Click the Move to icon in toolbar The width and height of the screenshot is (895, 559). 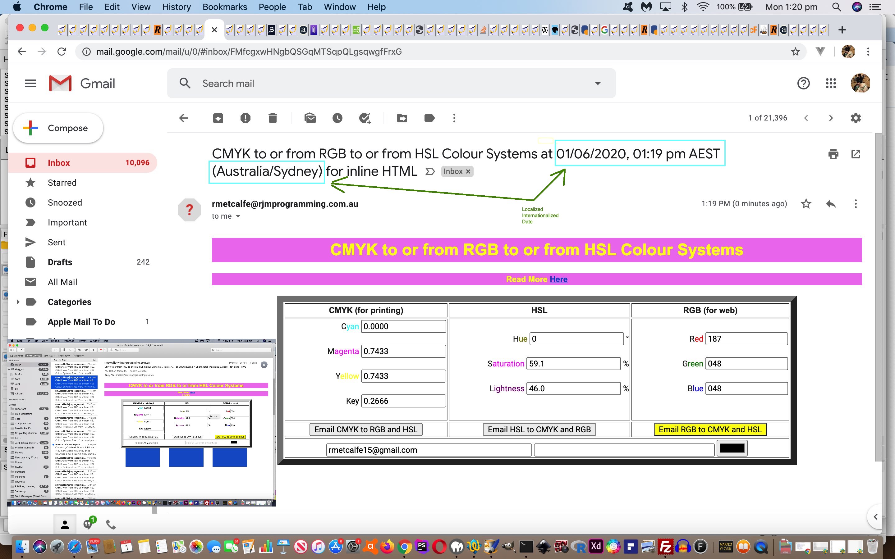tap(402, 118)
